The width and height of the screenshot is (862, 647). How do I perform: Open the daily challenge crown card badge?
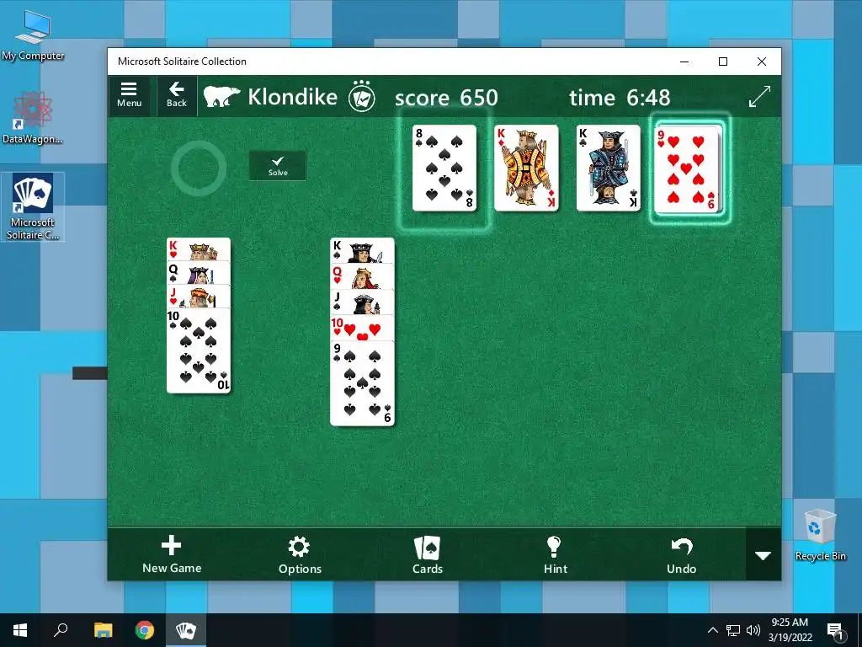pos(362,97)
